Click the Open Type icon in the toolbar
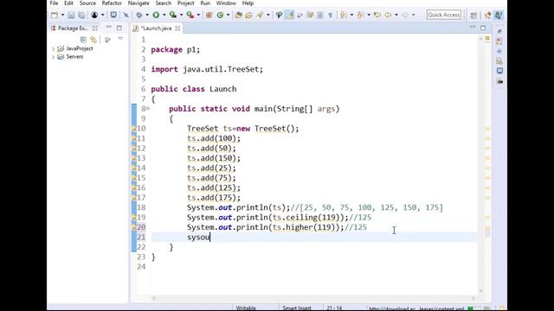Viewport: 554px width, 311px height. tap(239, 16)
